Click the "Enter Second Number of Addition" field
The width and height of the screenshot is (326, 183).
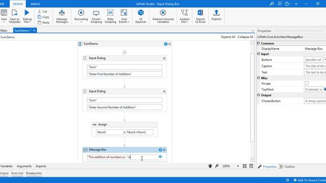pos(124,107)
